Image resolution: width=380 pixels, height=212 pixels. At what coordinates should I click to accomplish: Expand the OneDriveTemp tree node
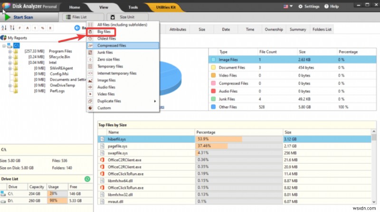tap(10, 85)
